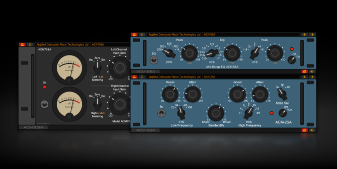The image size is (337, 169).
Task: Click the 'Bandwidth' label on ACM-2SA
Action: [x=216, y=125]
